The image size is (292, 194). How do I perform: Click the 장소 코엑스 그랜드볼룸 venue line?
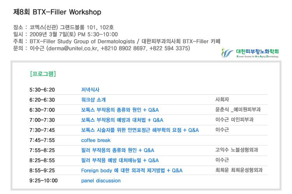coord(63,27)
